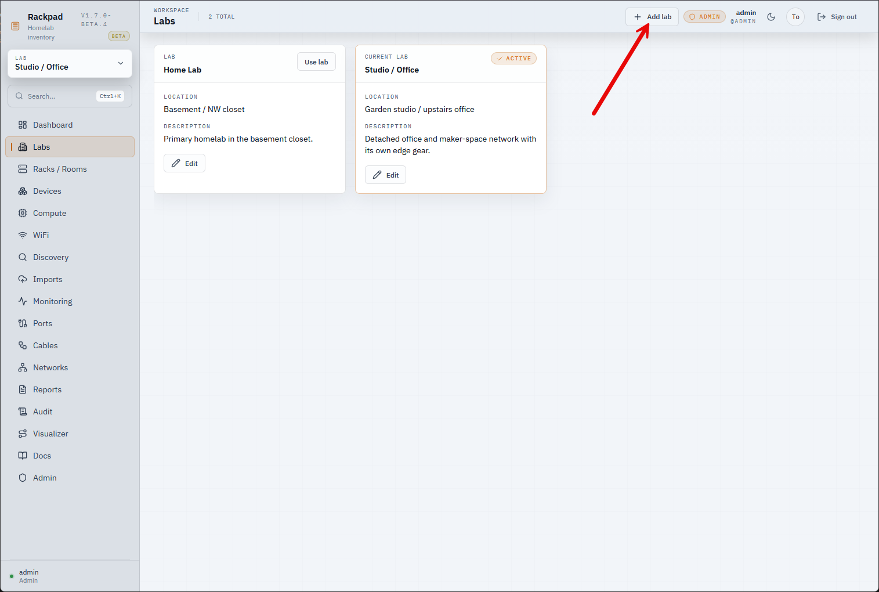
Task: Edit the Home Lab card
Action: tap(185, 163)
